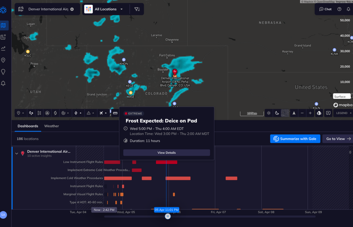This screenshot has height=227, width=353.
Task: Open the filter options icon
Action: pos(137,9)
